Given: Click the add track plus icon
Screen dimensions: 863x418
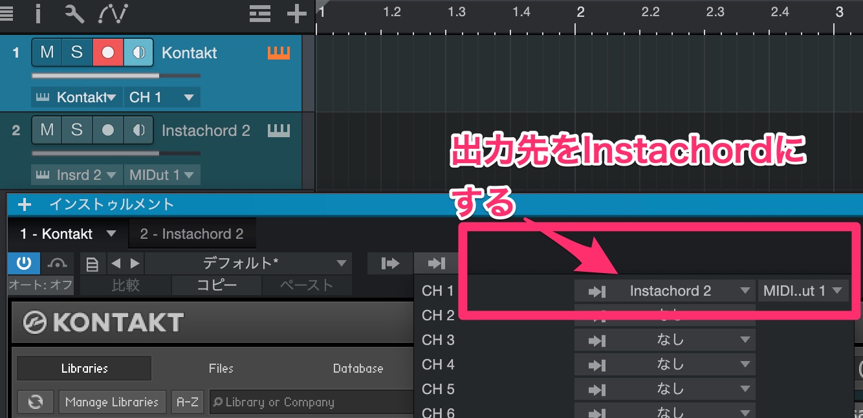Looking at the screenshot, I should point(296,13).
